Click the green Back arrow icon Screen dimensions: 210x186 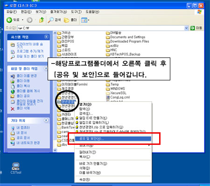pos(9,20)
